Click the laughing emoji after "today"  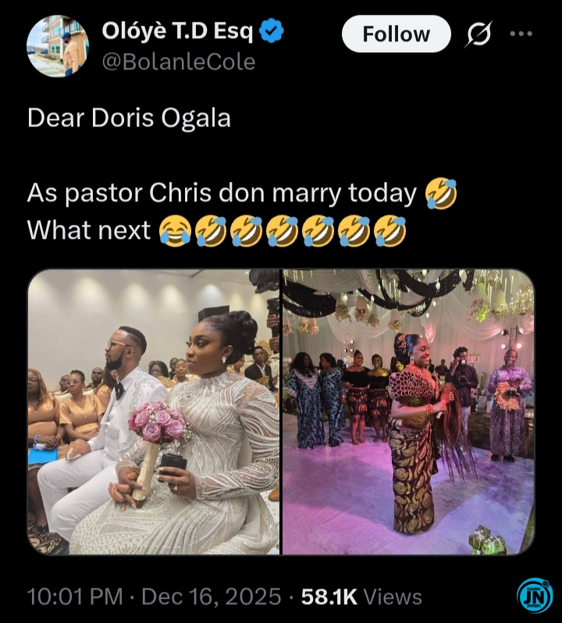[440, 194]
